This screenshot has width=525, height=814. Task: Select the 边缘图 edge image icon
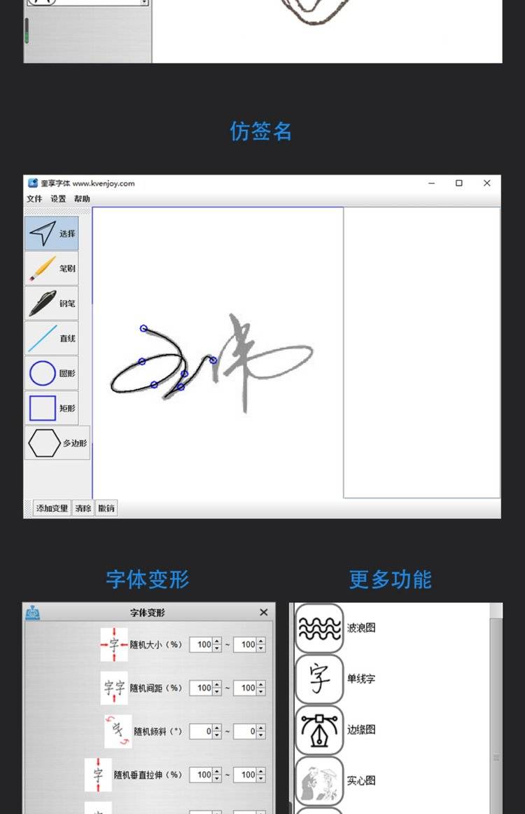[x=319, y=730]
